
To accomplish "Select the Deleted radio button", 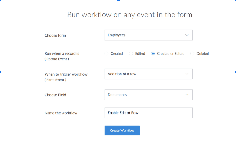I will (x=193, y=54).
